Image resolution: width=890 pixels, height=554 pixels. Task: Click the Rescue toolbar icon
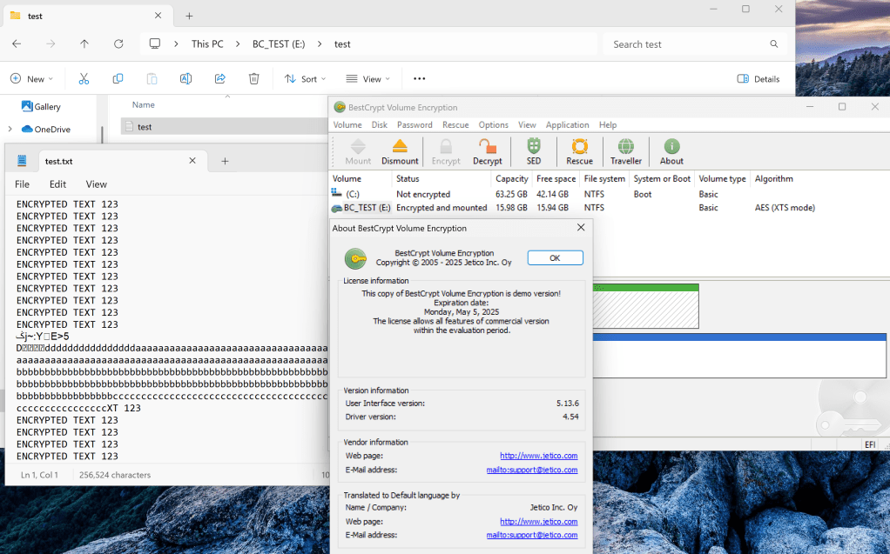click(579, 150)
